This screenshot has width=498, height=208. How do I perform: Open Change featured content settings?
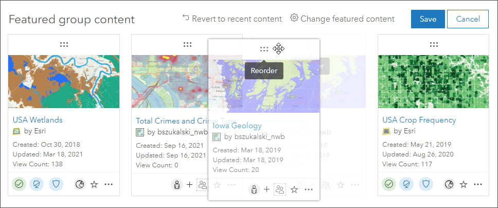click(343, 19)
